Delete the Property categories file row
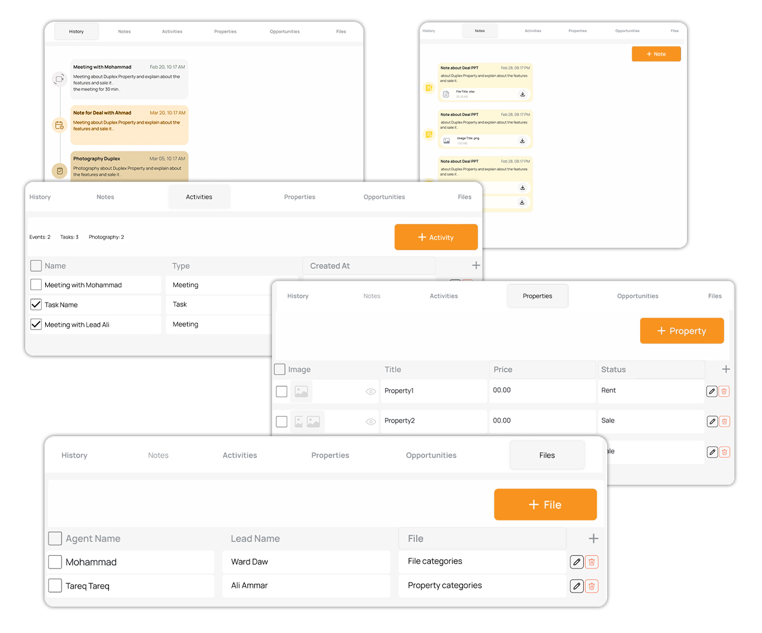Image resolution: width=762 pixels, height=633 pixels. (x=592, y=586)
